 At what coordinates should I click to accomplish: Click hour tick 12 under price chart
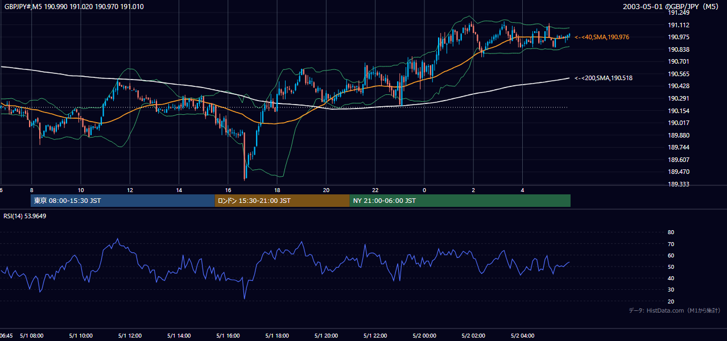point(130,190)
